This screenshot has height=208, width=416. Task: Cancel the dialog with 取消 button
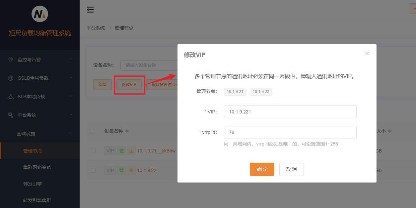[291, 169]
